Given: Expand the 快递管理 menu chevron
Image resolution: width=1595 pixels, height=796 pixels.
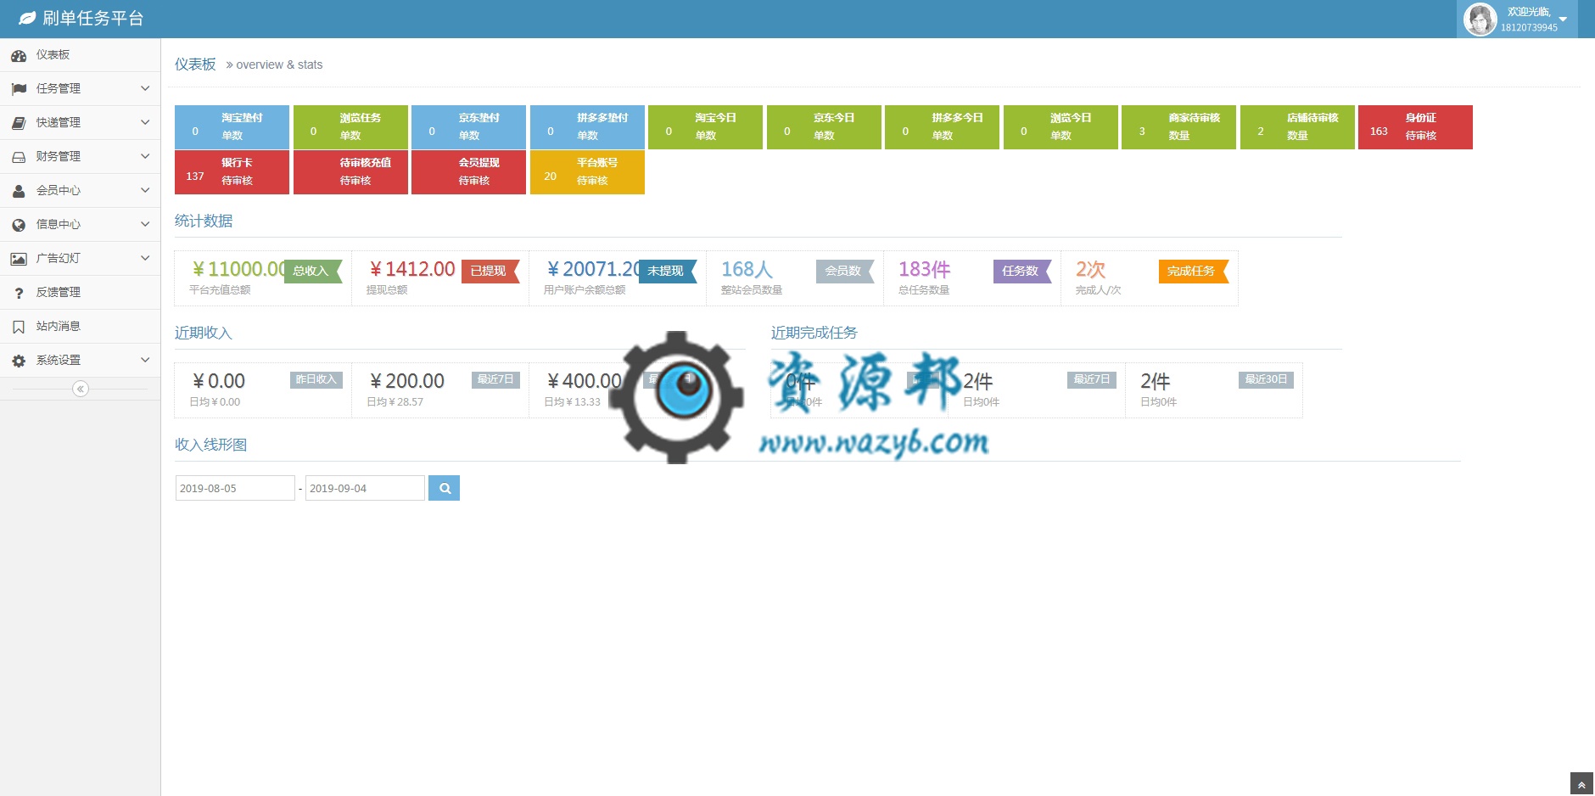Looking at the screenshot, I should click(x=145, y=122).
